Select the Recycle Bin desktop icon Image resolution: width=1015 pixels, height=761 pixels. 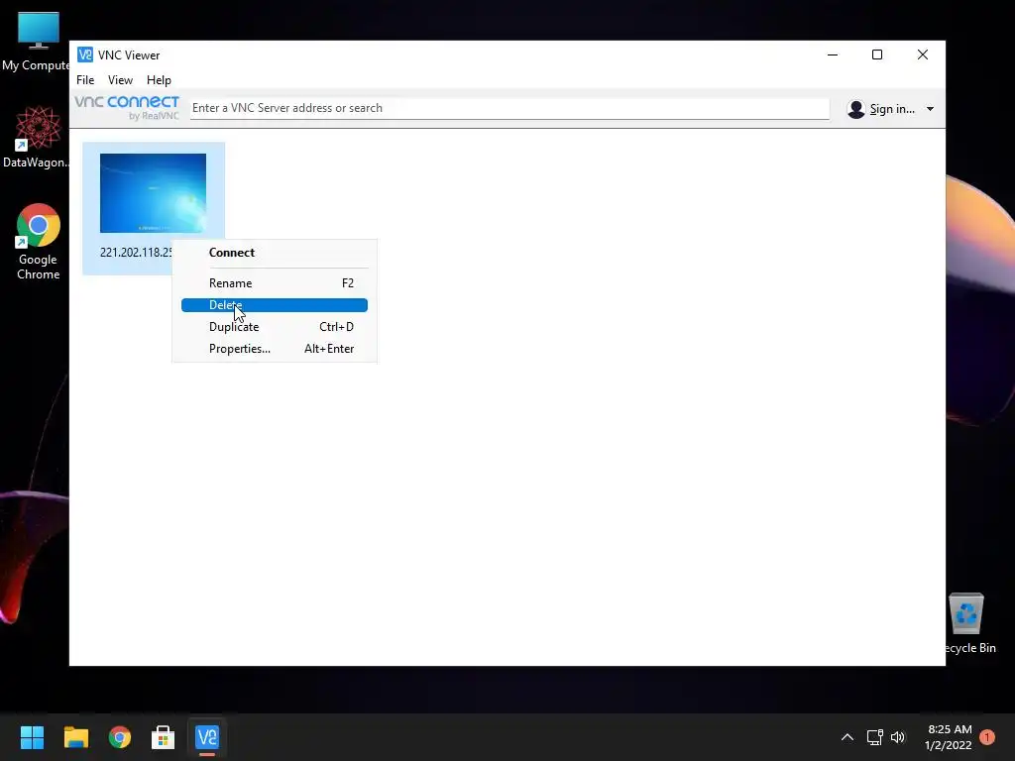click(x=967, y=623)
